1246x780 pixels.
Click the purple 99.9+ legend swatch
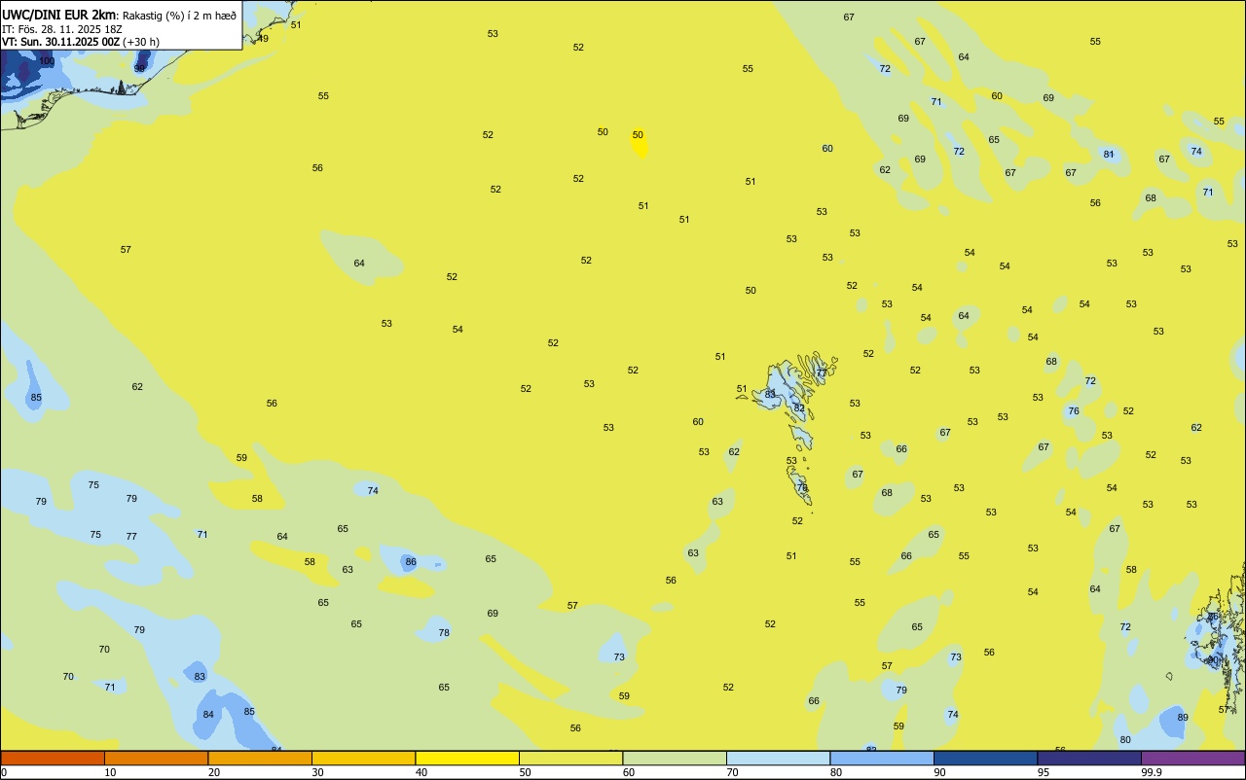[x=1192, y=758]
